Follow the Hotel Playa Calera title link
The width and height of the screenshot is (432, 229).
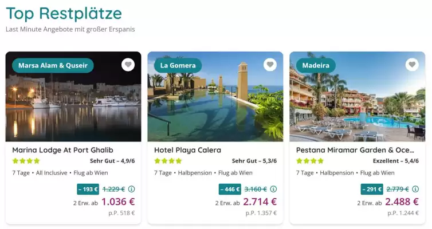pyautogui.click(x=187, y=150)
